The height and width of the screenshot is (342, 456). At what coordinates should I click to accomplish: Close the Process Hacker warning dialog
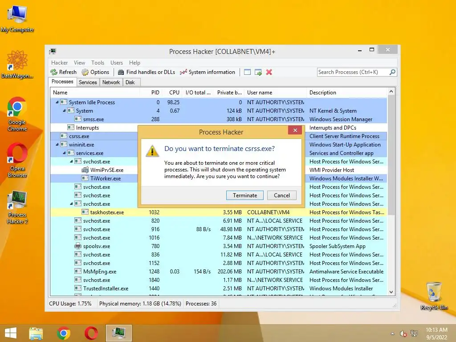click(295, 130)
